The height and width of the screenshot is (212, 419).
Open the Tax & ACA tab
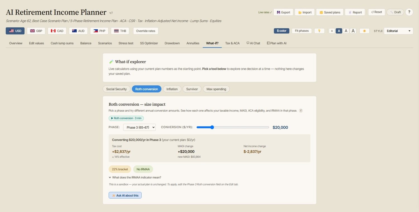point(232,43)
